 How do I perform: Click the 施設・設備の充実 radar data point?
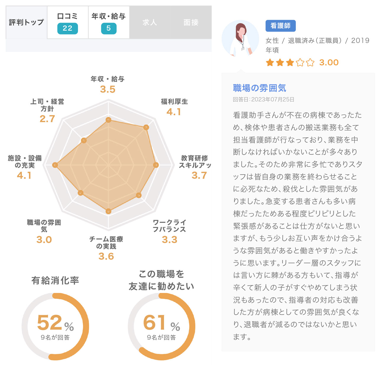point(55,165)
